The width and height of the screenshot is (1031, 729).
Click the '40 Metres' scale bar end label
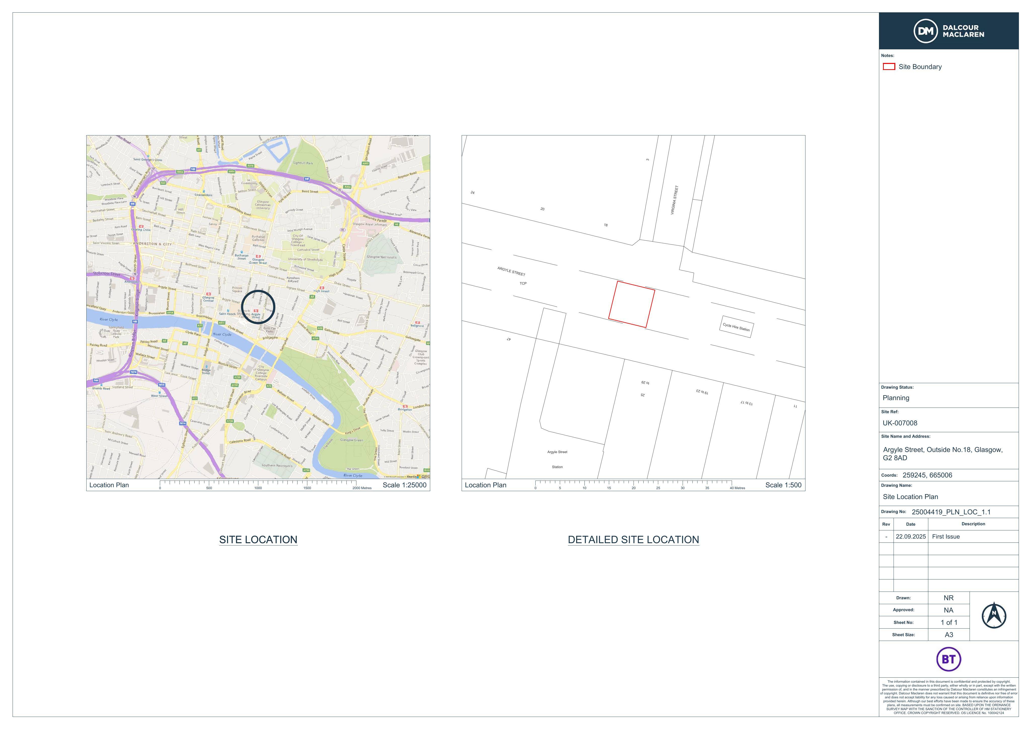coord(737,488)
